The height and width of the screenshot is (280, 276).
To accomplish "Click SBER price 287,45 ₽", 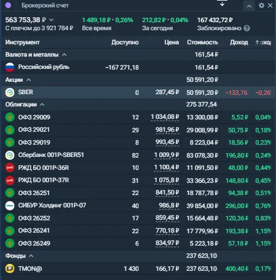I will [x=167, y=92].
